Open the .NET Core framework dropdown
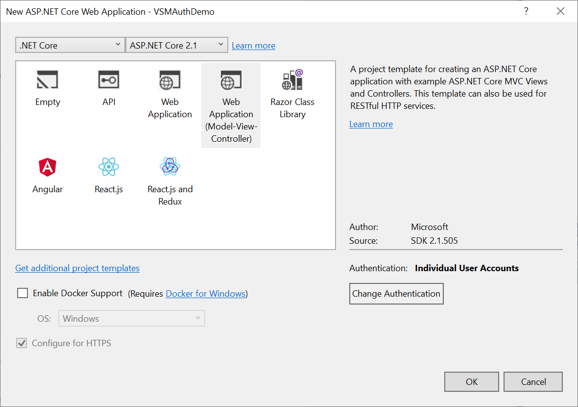 coord(70,45)
